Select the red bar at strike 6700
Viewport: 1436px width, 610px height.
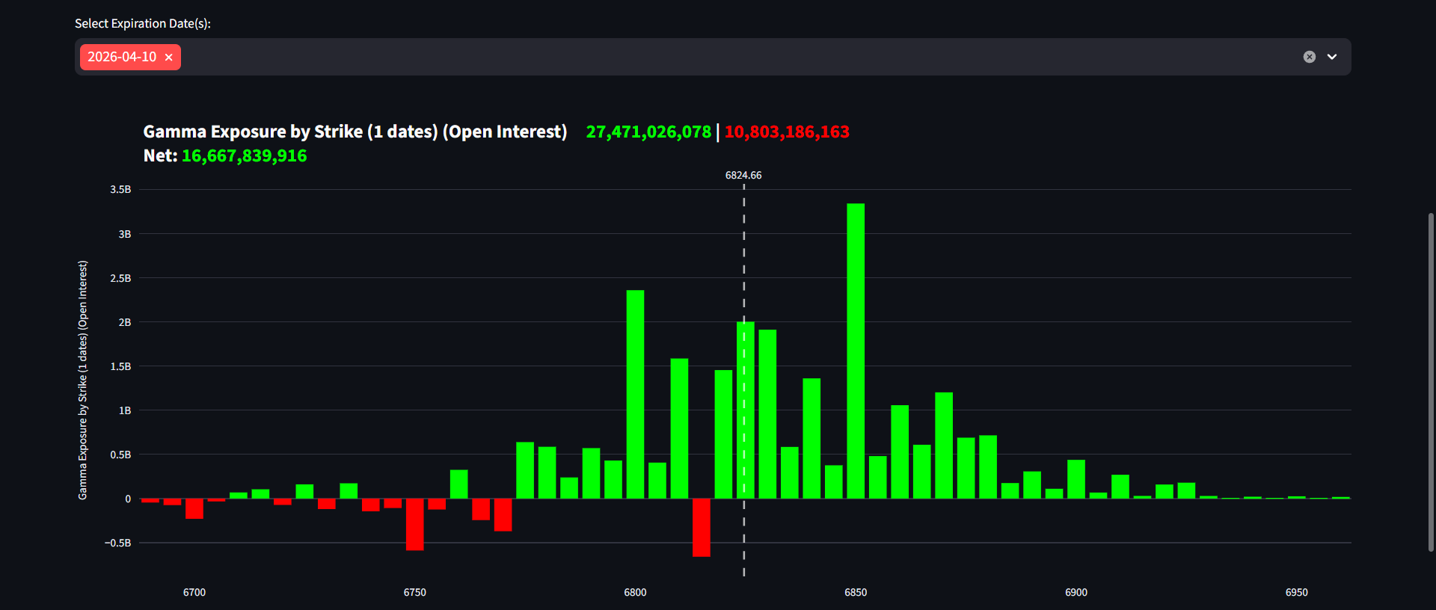click(194, 509)
